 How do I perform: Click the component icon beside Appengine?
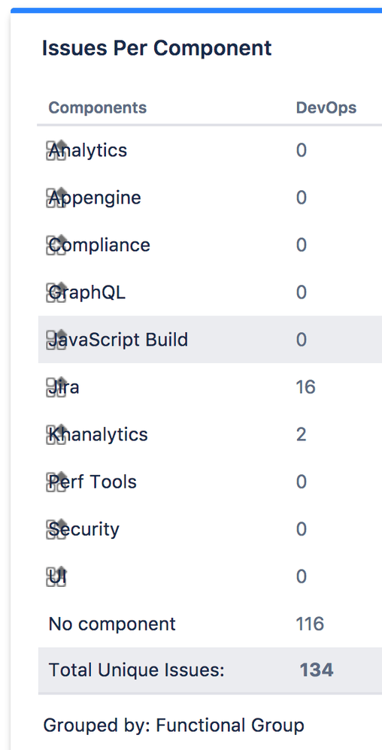(56, 198)
